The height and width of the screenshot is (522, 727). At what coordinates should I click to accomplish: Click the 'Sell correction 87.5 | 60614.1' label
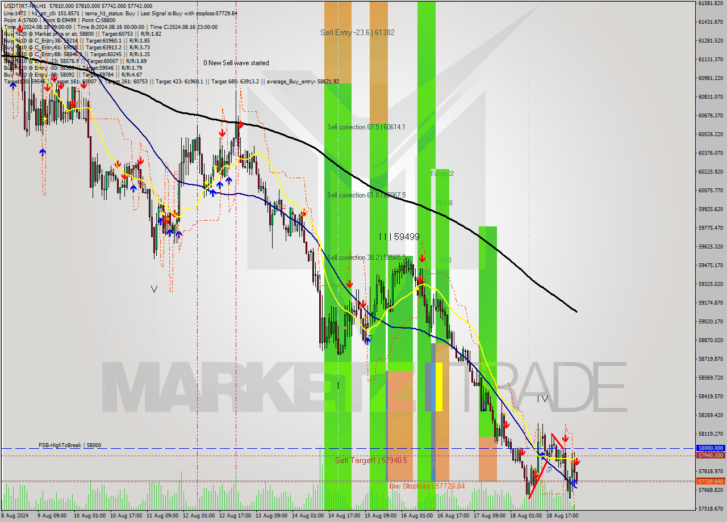(x=366, y=127)
